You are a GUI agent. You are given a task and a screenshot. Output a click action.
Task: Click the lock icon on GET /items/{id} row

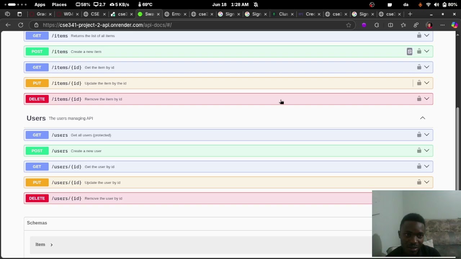click(x=419, y=67)
